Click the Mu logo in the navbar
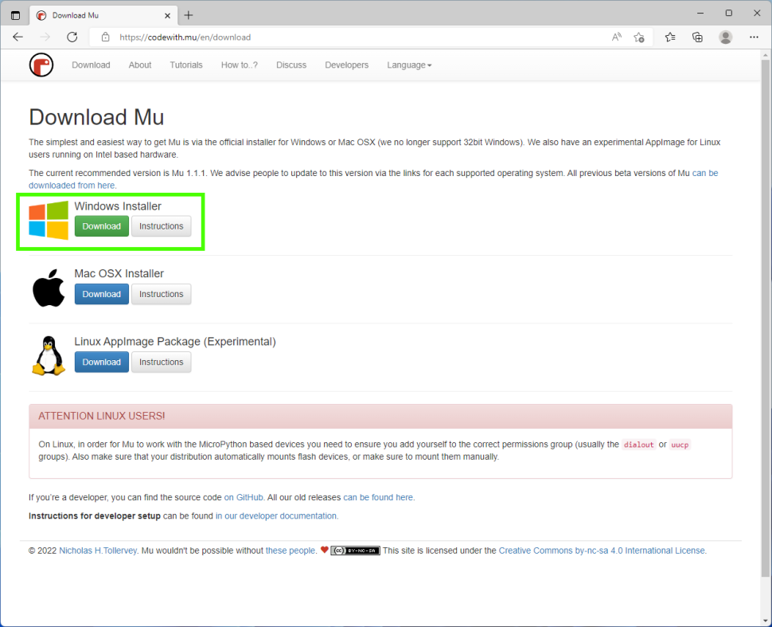 point(41,65)
